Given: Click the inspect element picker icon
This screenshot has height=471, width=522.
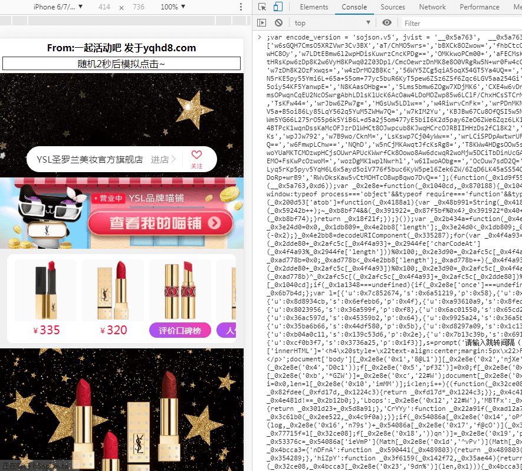Looking at the screenshot, I should tap(262, 7).
